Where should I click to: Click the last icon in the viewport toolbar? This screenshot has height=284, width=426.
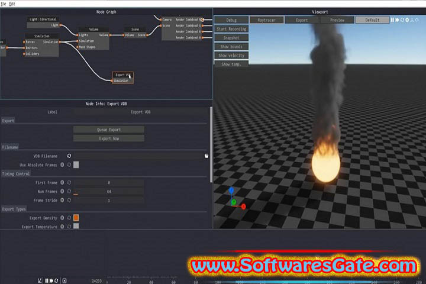tap(417, 20)
